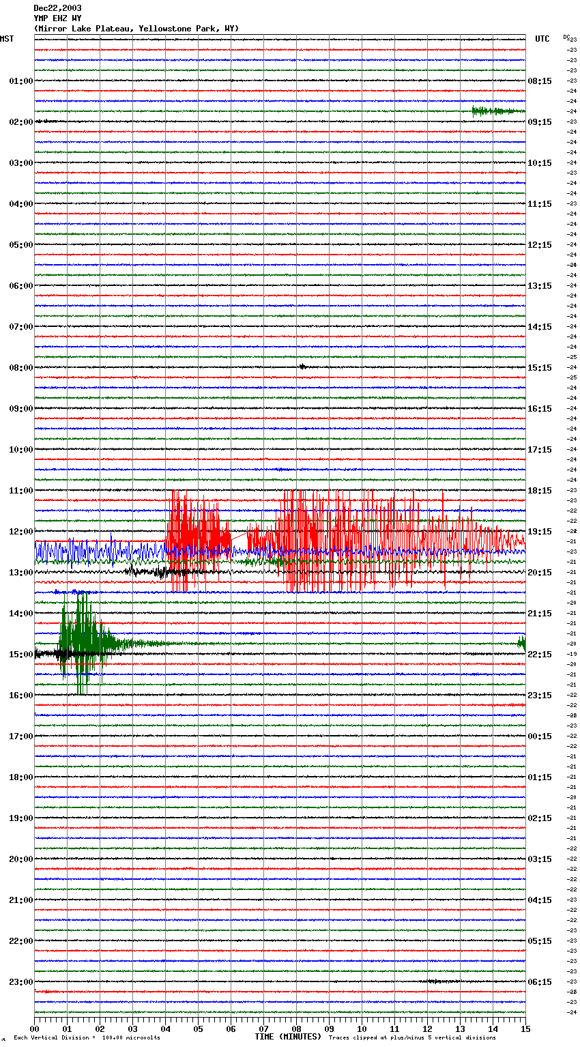Click the "MST" axis header
The width and height of the screenshot is (580, 1047).
7,39
